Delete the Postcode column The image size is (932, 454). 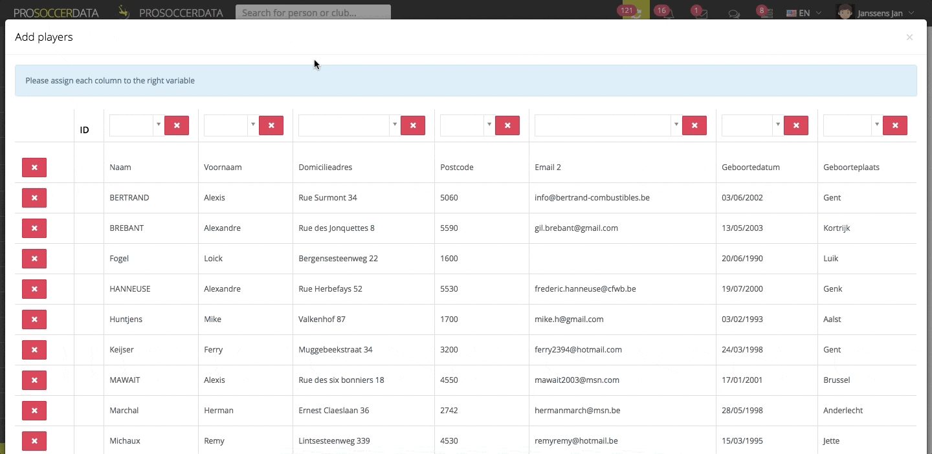point(507,125)
